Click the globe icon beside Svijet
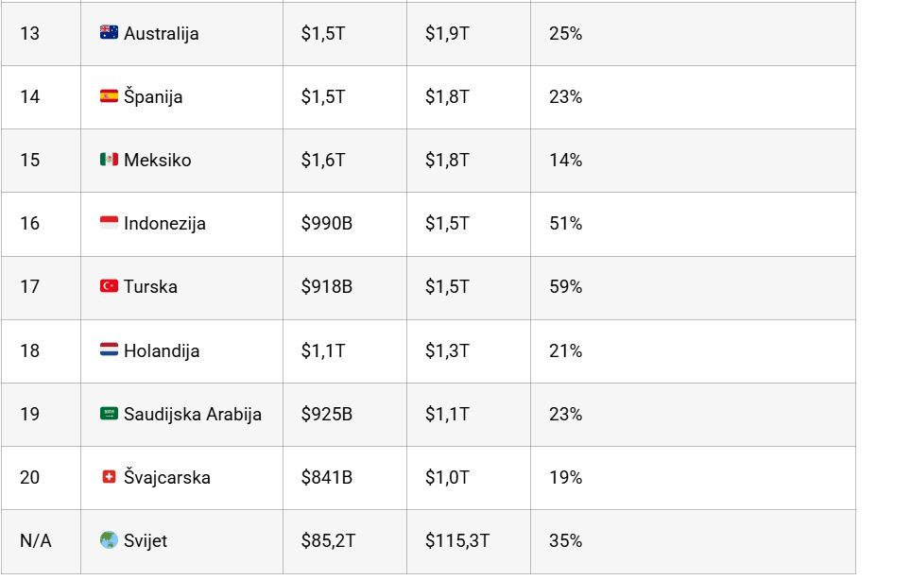 pyautogui.click(x=109, y=540)
